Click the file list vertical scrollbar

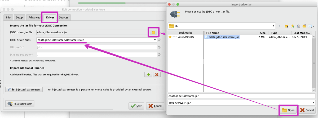click(x=314, y=63)
